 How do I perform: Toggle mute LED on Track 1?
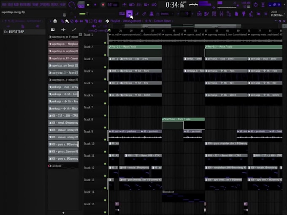(x=105, y=43)
